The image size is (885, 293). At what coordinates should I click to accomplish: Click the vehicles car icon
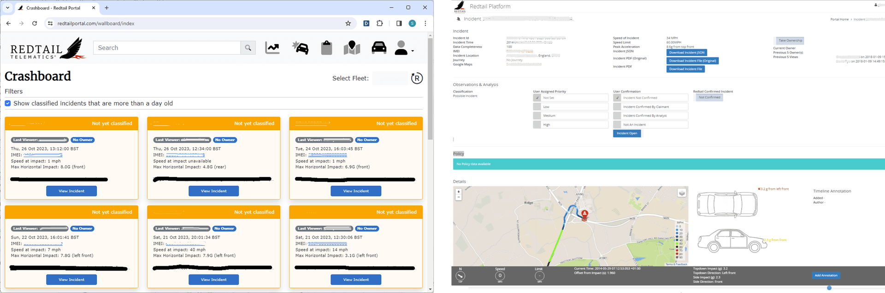(x=379, y=48)
